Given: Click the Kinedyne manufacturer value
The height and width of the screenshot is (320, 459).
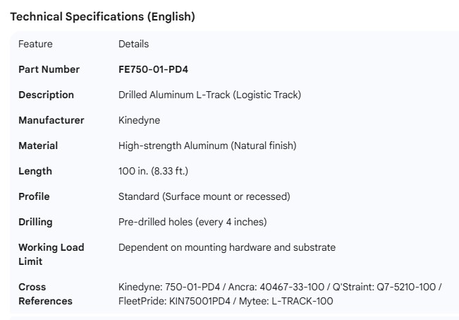Looking at the screenshot, I should tap(139, 120).
